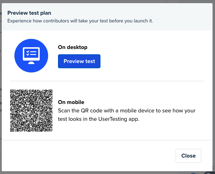Click the "Experience how contributors" subtitle text
The width and height of the screenshot is (215, 174).
pyautogui.click(x=80, y=21)
